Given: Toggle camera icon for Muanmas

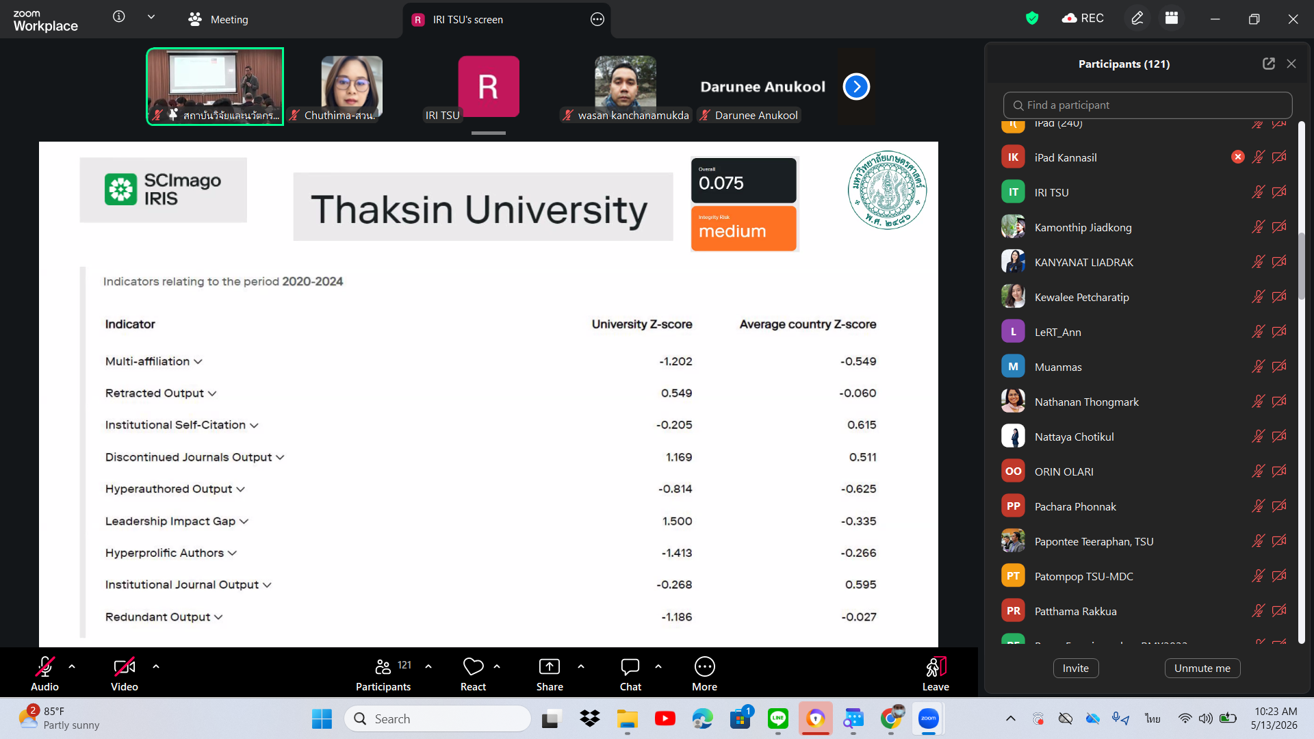Looking at the screenshot, I should pyautogui.click(x=1279, y=367).
